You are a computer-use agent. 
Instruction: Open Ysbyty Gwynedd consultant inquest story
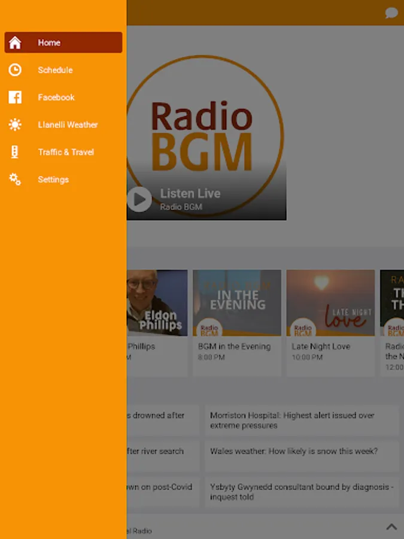(x=302, y=492)
